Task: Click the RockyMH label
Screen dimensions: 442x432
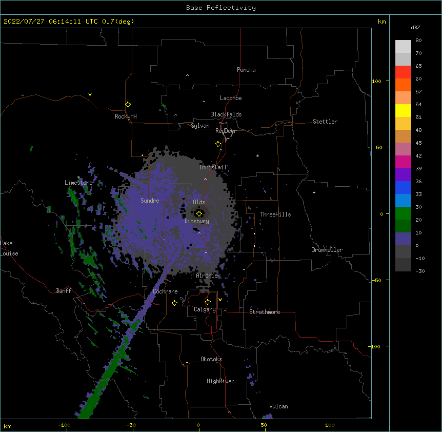Action: coord(126,116)
